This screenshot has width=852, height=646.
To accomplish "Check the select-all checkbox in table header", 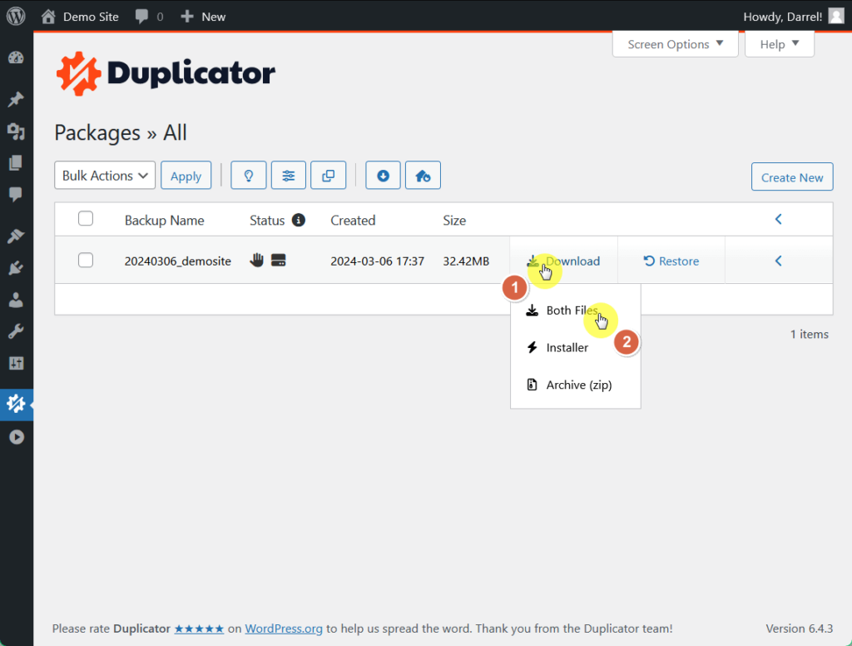I will [x=86, y=219].
